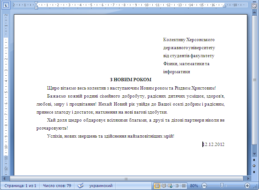
Task: Switch to Web Layout view icon
Action: point(170,186)
